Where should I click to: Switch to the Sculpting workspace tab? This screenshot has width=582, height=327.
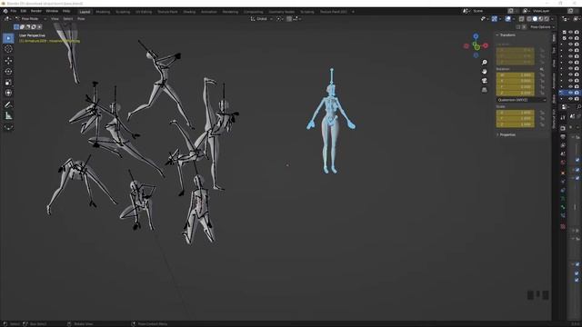click(x=123, y=12)
